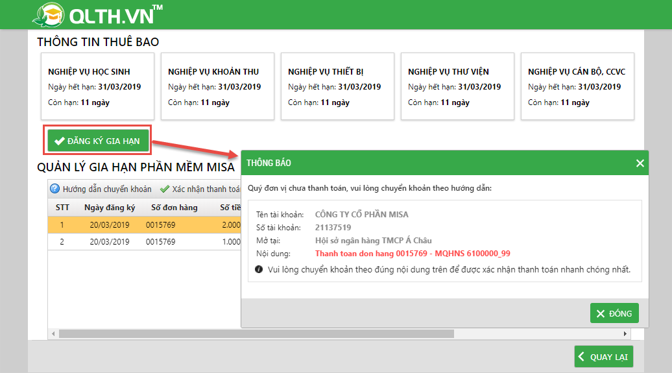
Task: Click the QLTH.VN graduation cap logo
Action: [x=48, y=14]
